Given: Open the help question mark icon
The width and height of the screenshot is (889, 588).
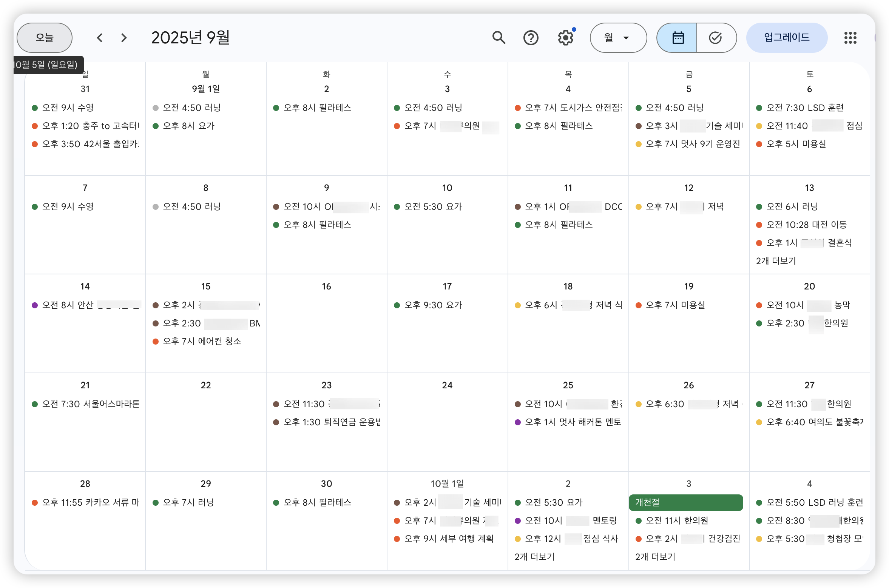Looking at the screenshot, I should (x=531, y=38).
